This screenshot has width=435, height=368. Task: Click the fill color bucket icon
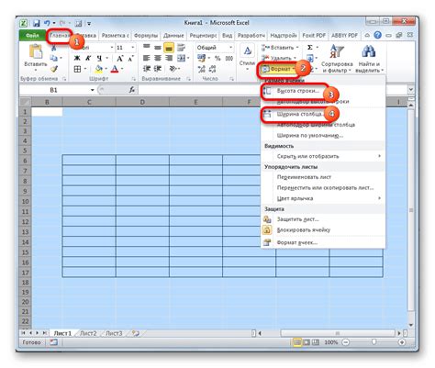pyautogui.click(x=99, y=69)
